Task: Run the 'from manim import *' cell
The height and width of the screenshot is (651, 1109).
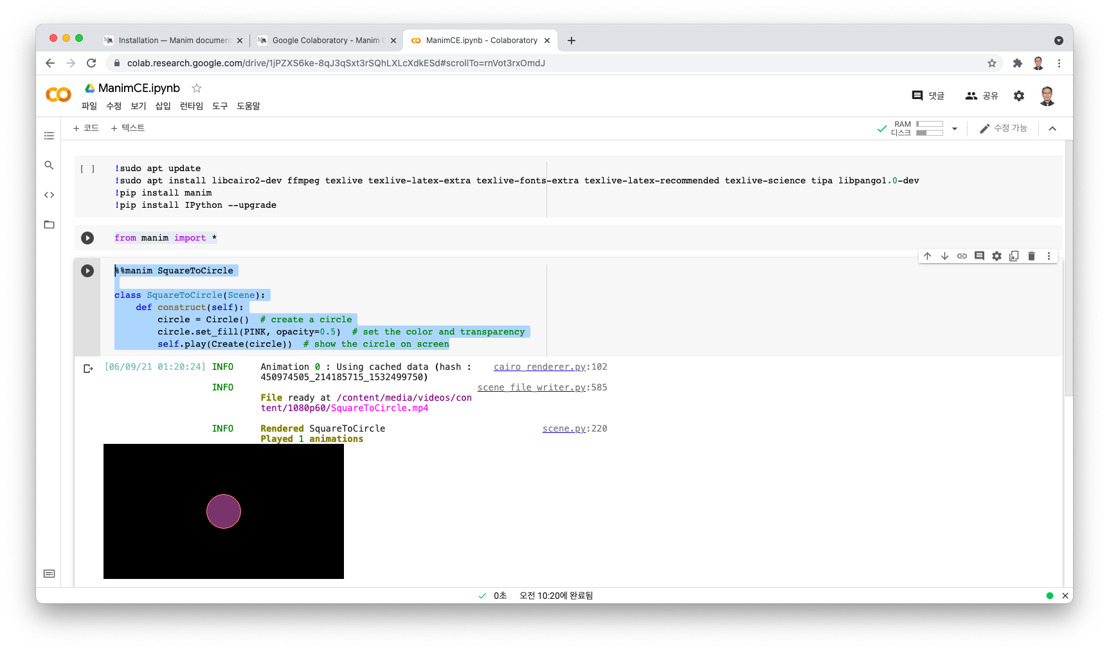Action: coord(87,237)
